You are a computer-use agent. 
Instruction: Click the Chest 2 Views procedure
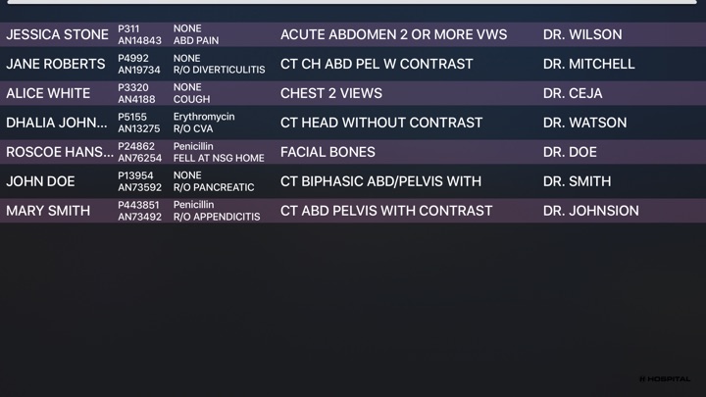(x=331, y=93)
